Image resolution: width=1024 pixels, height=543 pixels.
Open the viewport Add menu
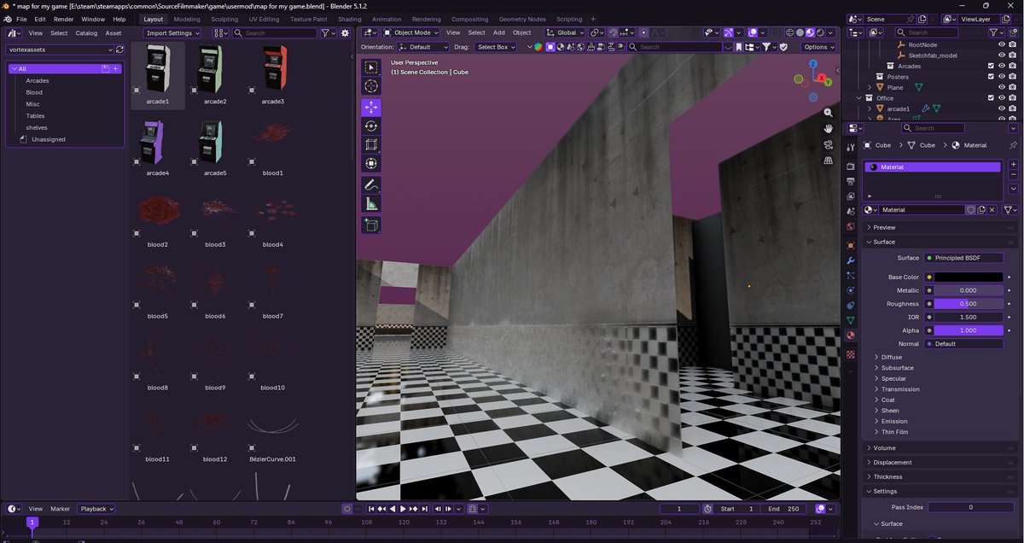pos(498,32)
